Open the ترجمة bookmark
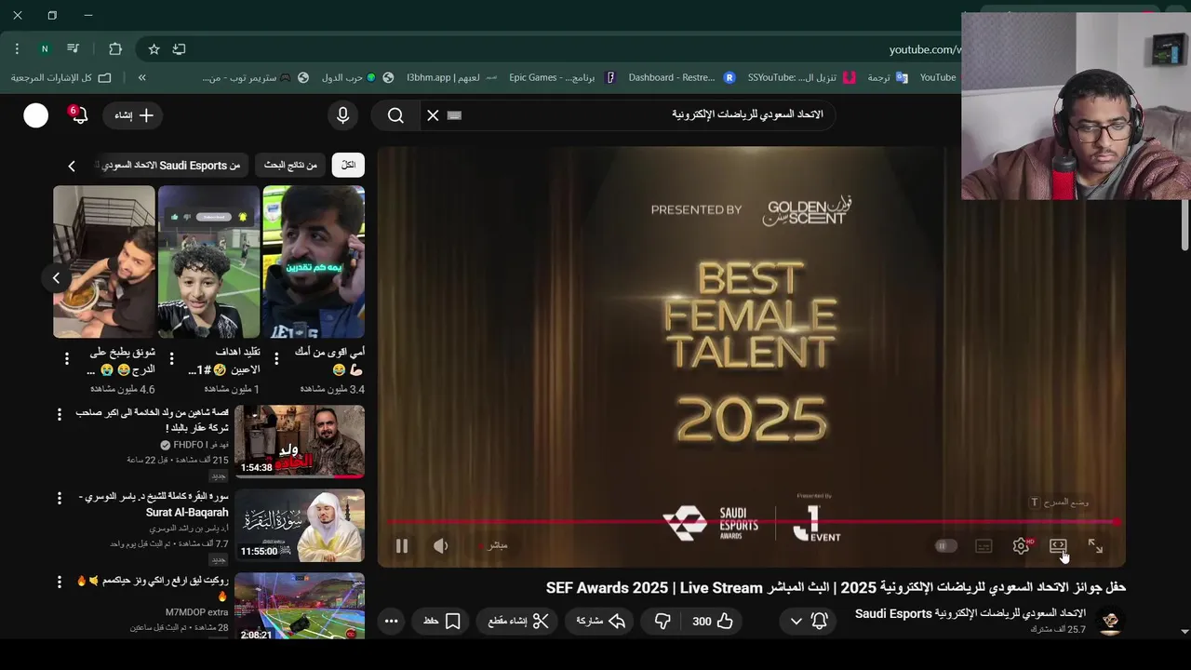This screenshot has width=1191, height=670. point(888,77)
